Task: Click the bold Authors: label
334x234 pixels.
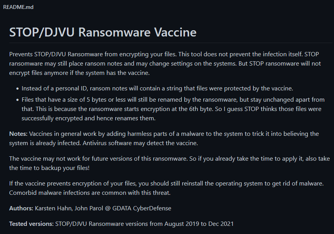Action: click(21, 208)
